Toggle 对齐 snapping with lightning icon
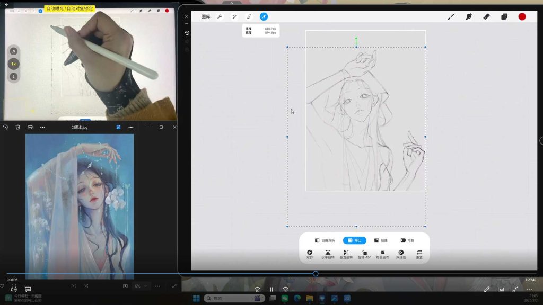Screen dimensions: 543x305 [x=310, y=255]
